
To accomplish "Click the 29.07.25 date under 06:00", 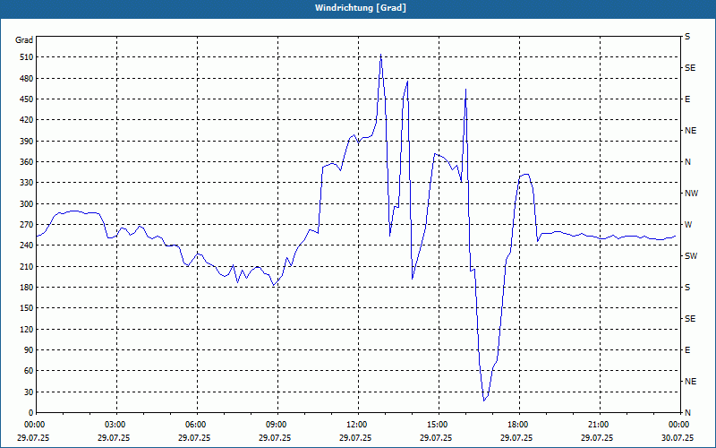I will pyautogui.click(x=194, y=437).
